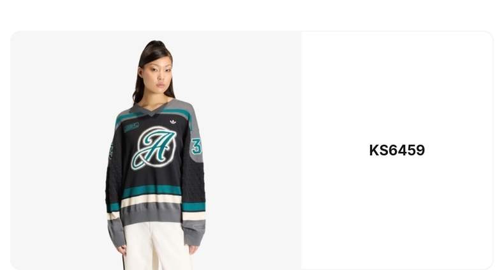Click the cream stripe on the sweater body
This screenshot has height=270, width=504.
[x=151, y=202]
